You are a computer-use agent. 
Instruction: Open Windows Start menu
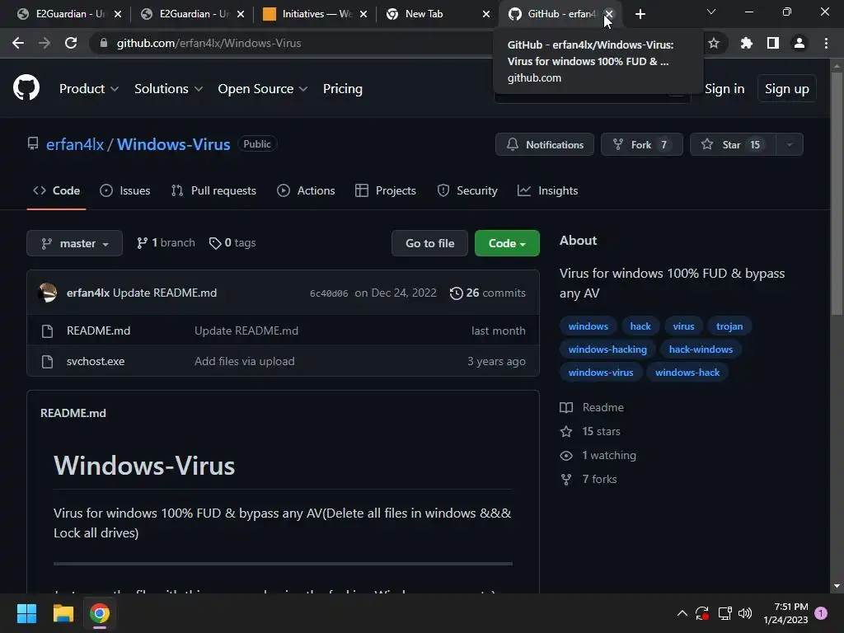[26, 613]
